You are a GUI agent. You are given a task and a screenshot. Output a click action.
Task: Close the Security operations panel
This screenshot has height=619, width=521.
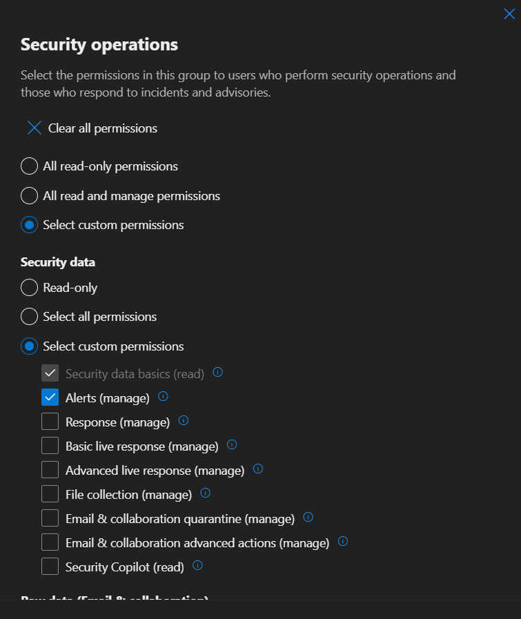pos(509,13)
